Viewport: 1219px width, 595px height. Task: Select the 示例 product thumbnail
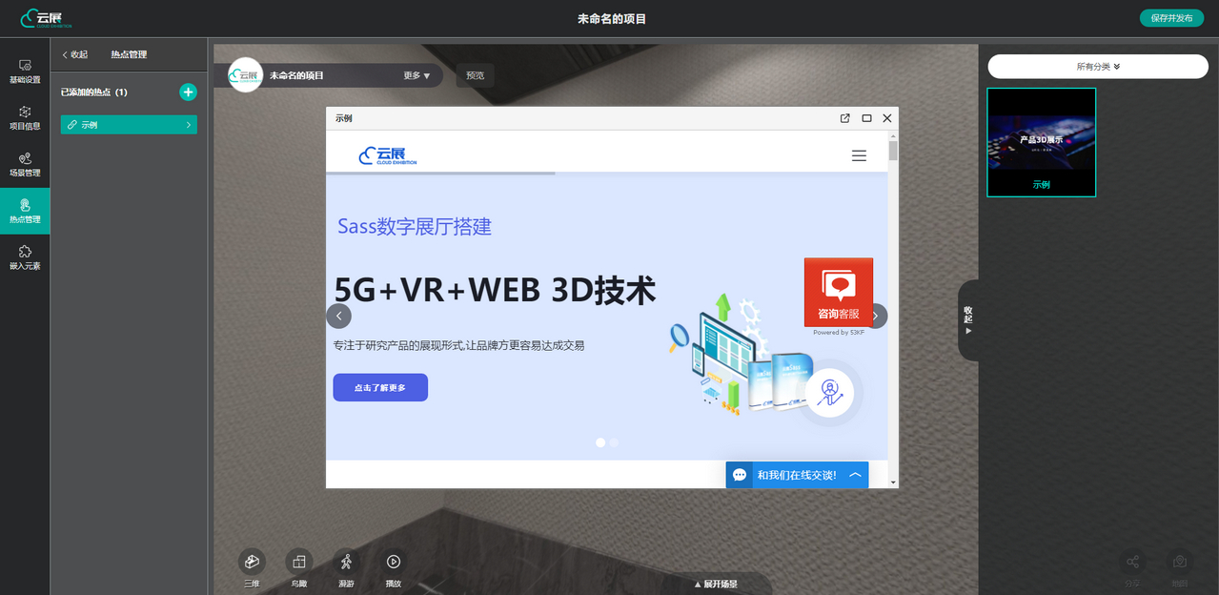pyautogui.click(x=1041, y=142)
